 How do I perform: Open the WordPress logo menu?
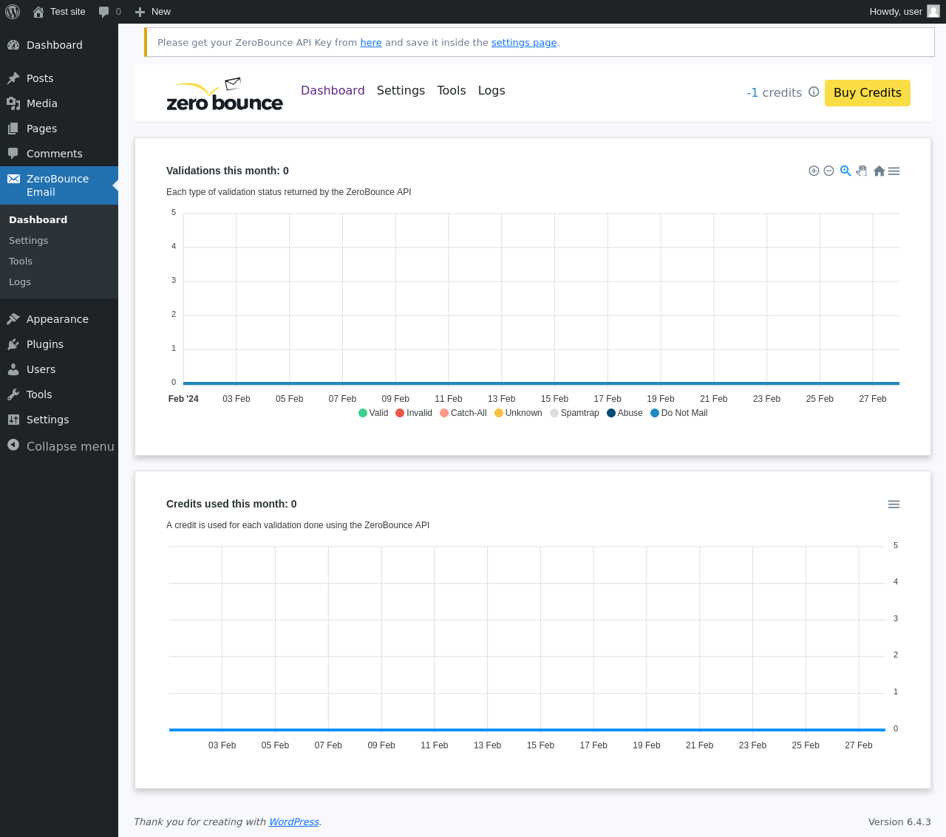pos(13,12)
